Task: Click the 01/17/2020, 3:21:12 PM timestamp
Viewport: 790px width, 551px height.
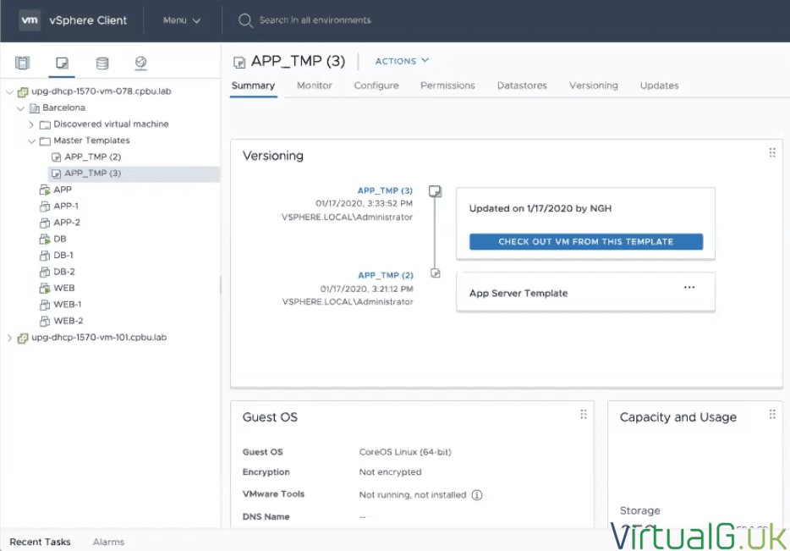Action: pos(367,289)
